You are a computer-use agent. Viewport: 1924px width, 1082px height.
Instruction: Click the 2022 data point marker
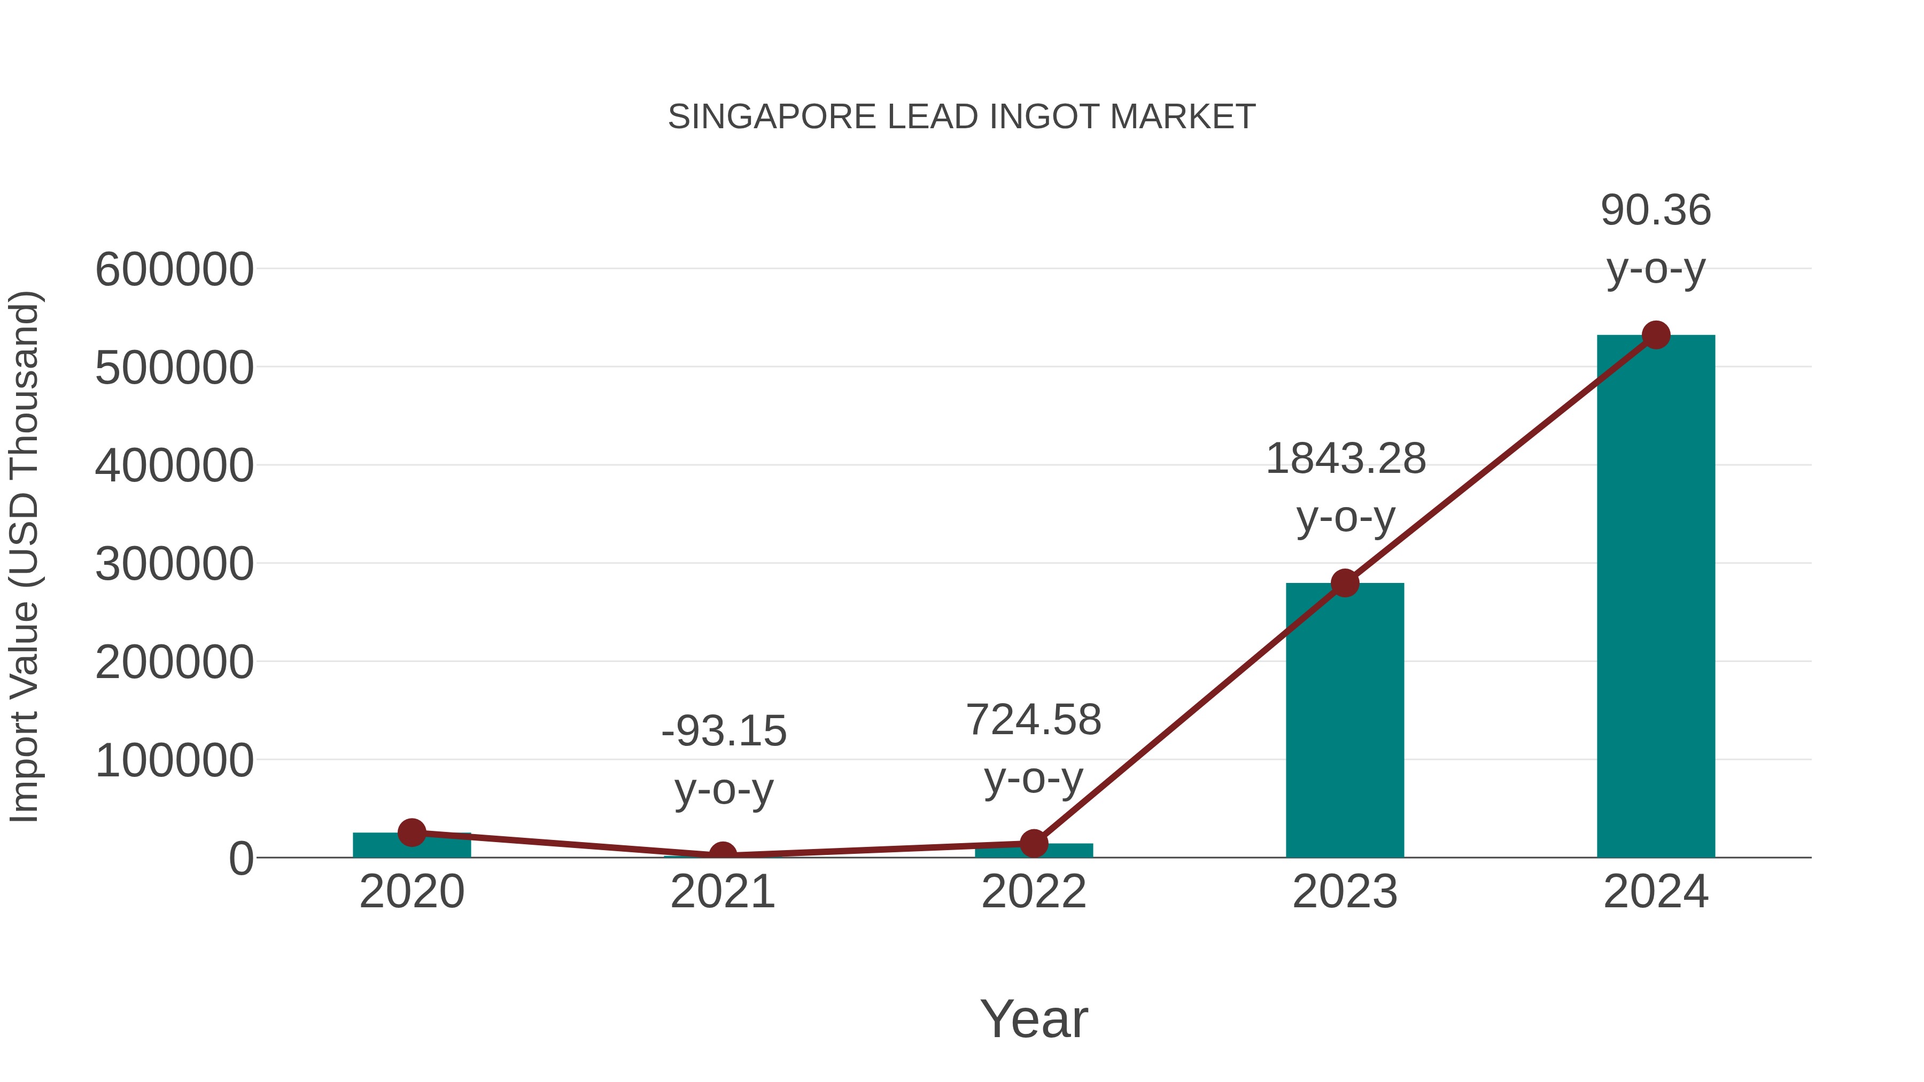tap(1034, 843)
